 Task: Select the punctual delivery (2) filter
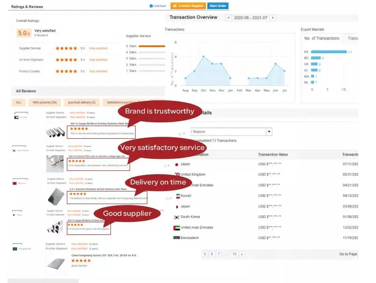[82, 102]
